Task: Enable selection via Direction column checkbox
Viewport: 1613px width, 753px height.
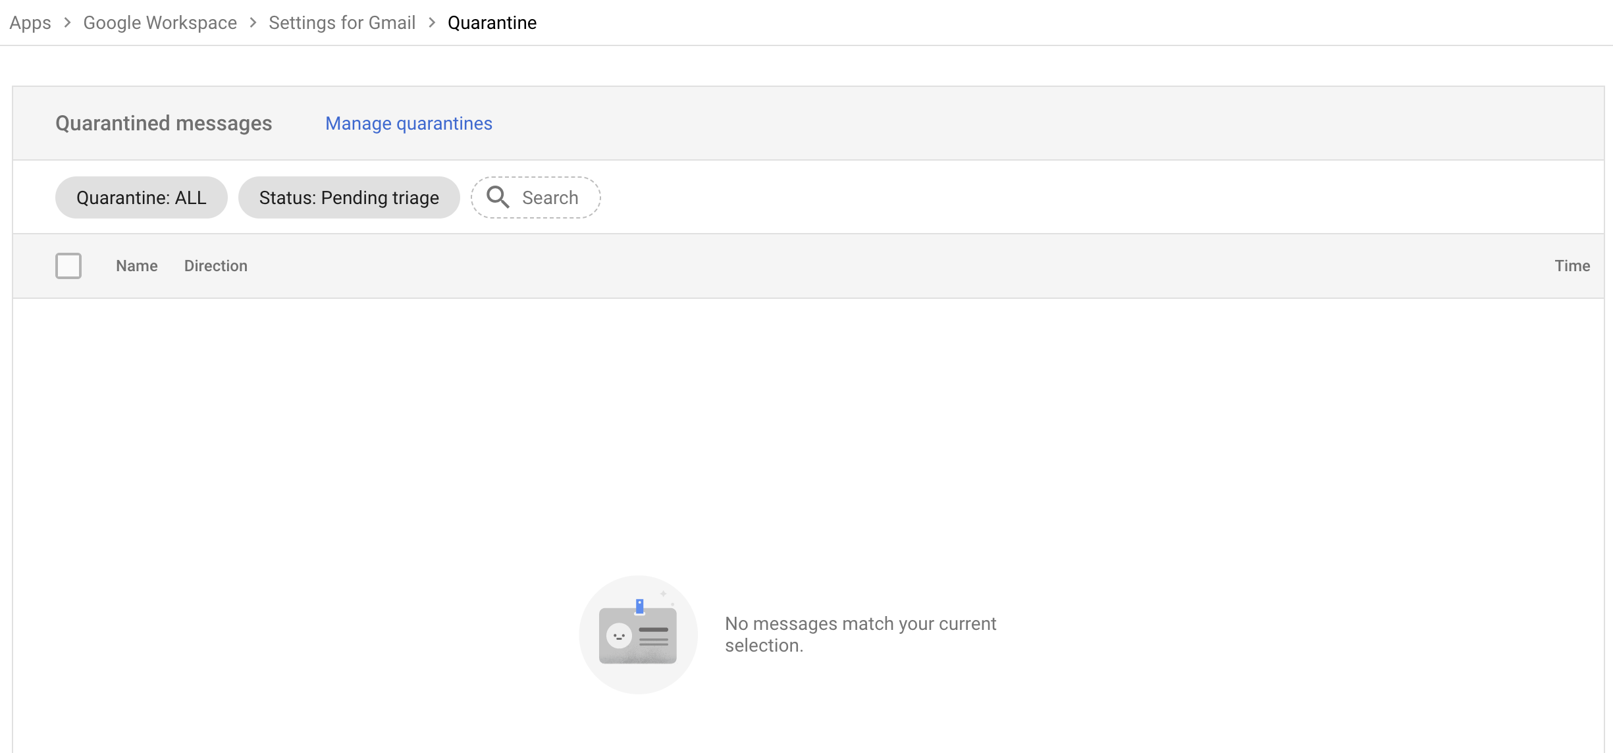Action: pyautogui.click(x=68, y=265)
